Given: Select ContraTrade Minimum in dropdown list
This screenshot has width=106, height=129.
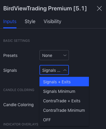Looking at the screenshot, I should (64, 110).
